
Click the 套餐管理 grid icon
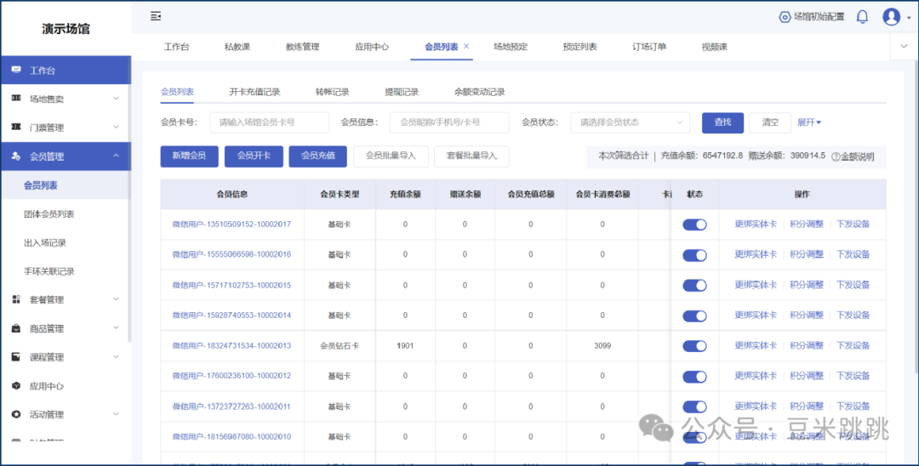click(x=16, y=299)
